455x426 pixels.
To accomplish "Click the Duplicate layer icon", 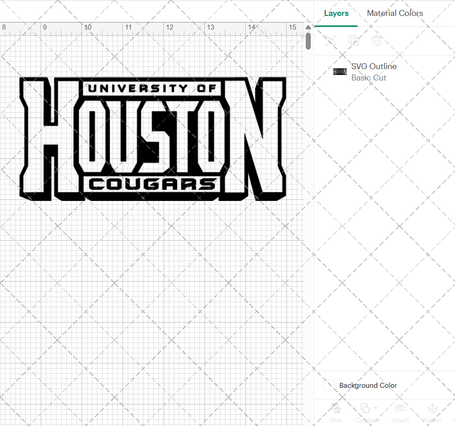I will point(354,40).
